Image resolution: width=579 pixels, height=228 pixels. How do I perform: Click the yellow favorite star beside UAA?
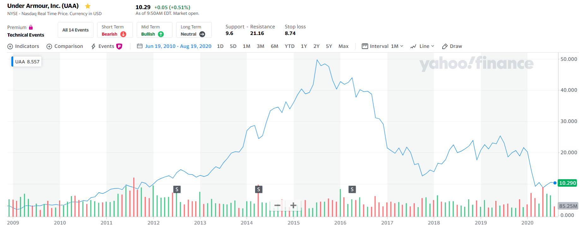[88, 6]
